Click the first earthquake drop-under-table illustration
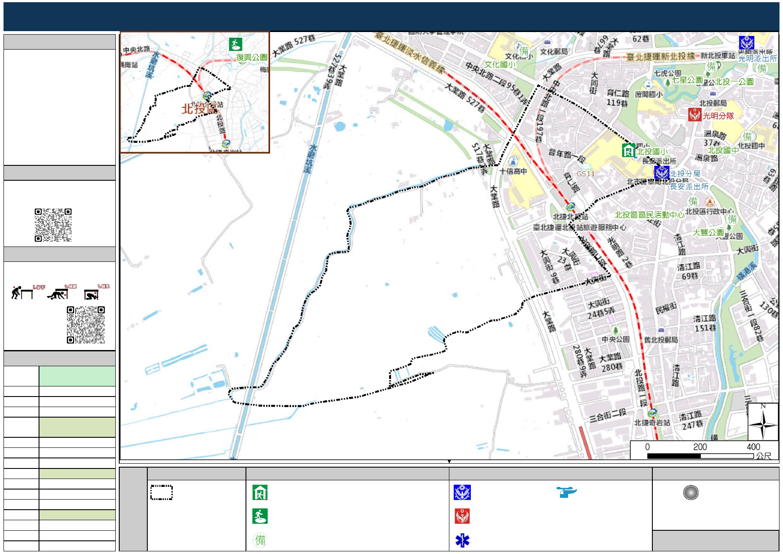Viewport: 783px width, 554px height. [x=28, y=292]
